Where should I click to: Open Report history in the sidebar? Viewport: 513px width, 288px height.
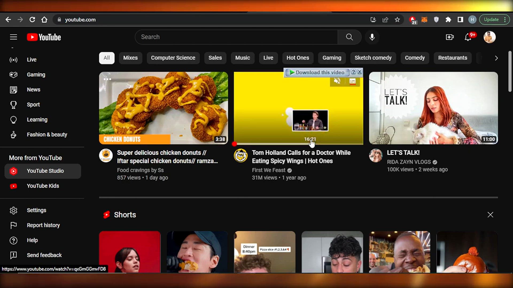point(43,225)
